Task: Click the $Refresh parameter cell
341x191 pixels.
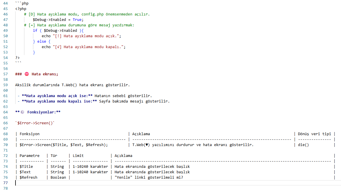Action: point(28,177)
